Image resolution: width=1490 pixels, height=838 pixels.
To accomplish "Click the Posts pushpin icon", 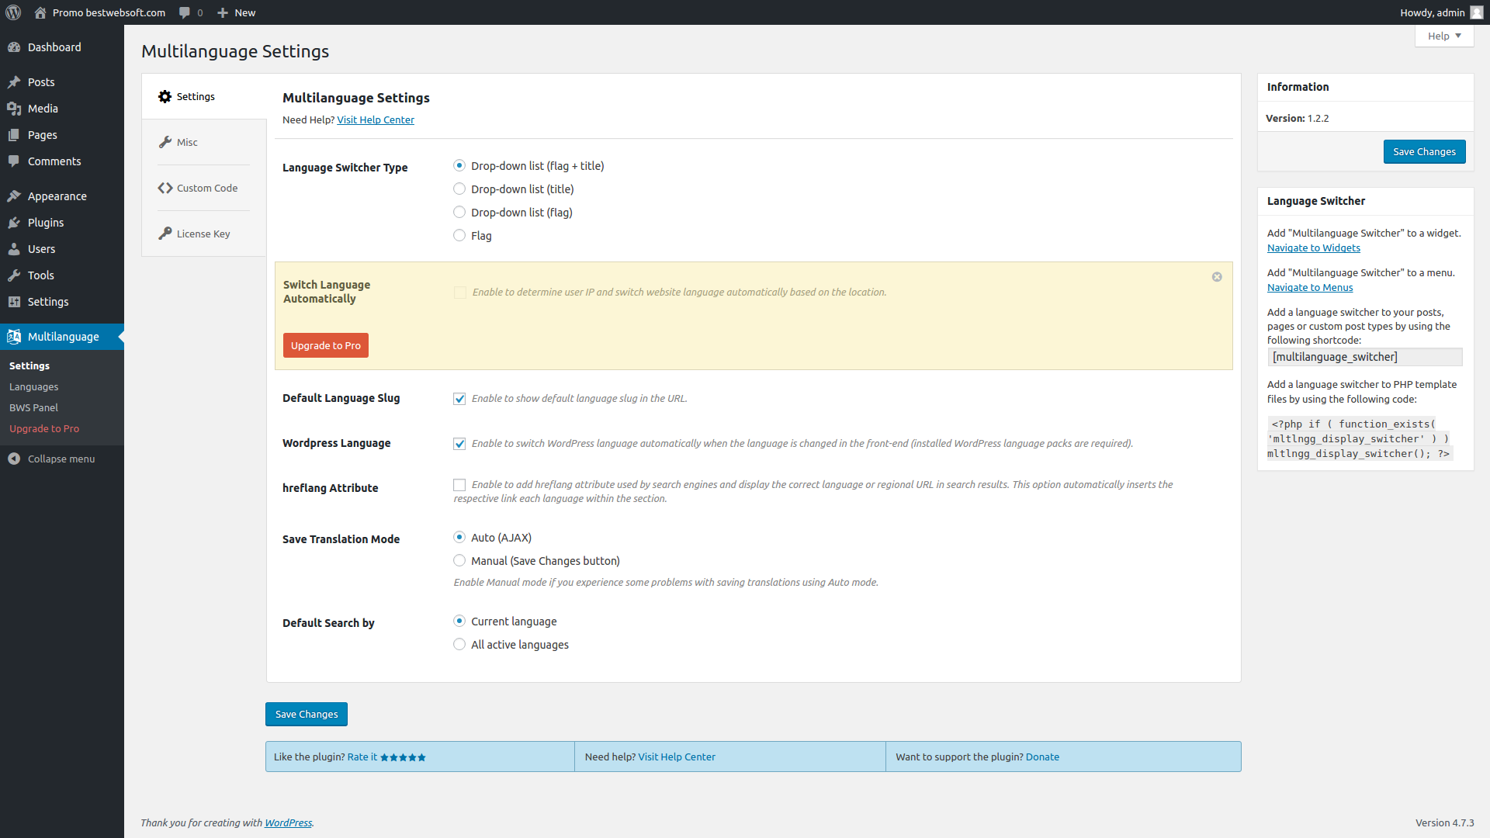I will click(14, 82).
